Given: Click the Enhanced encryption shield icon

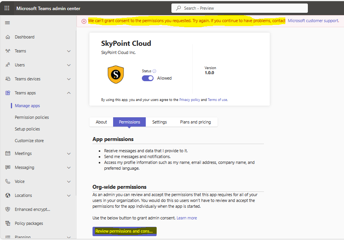Looking at the screenshot, I should pos(8,209).
